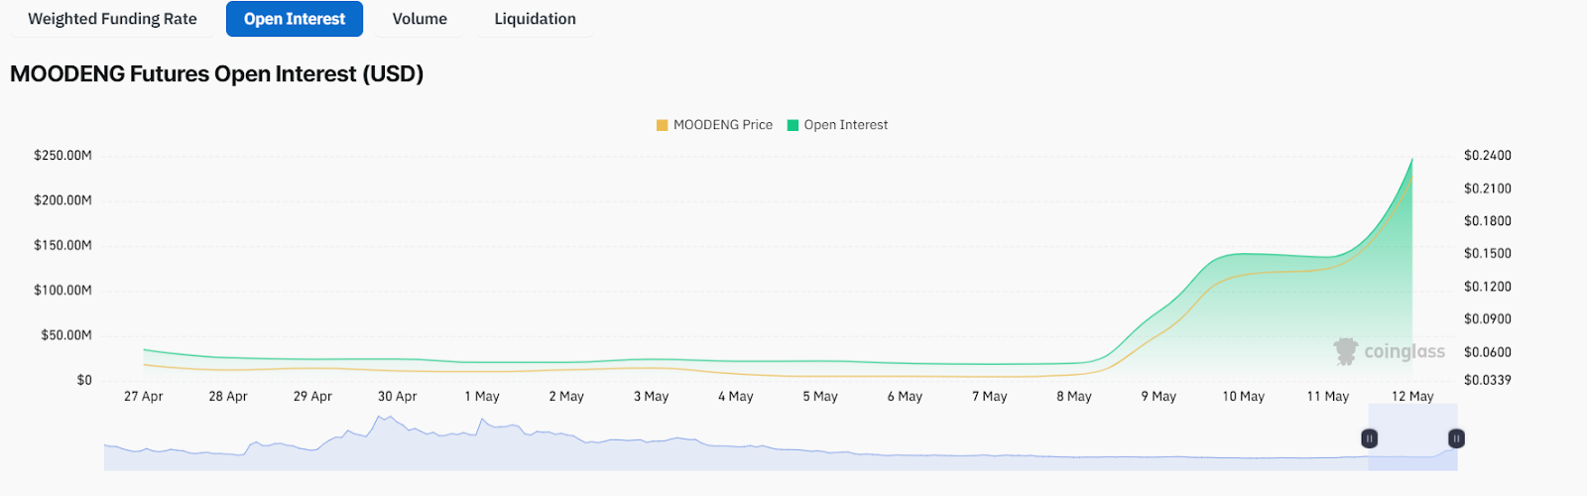
Task: Switch to the Liquidation tab
Action: (x=535, y=19)
